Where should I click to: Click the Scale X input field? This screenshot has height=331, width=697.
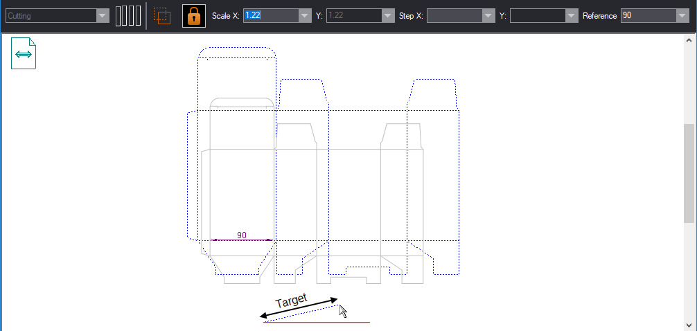[270, 15]
